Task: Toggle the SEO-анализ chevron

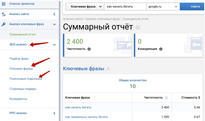Action: click(x=54, y=45)
